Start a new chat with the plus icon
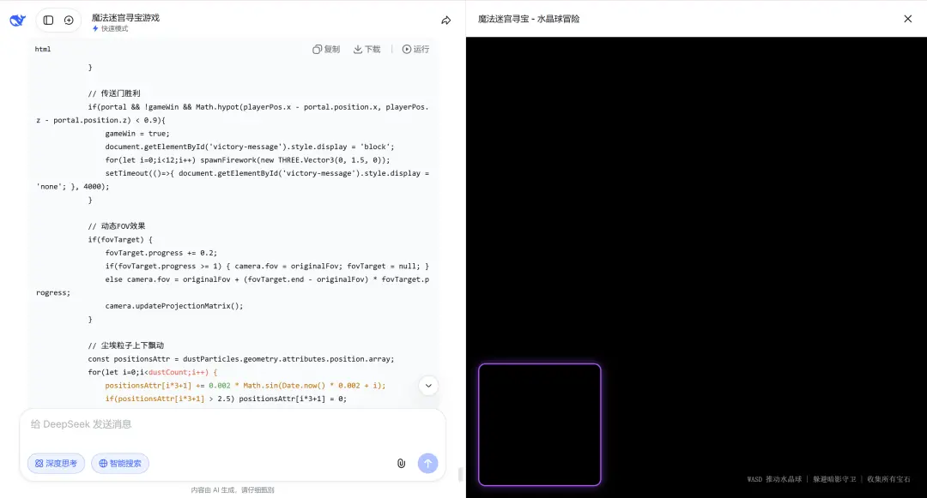 click(69, 20)
